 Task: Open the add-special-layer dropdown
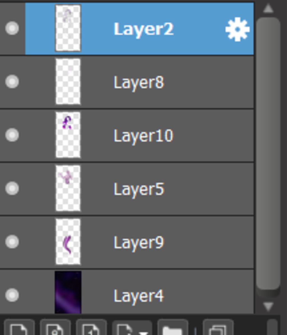coord(132,327)
